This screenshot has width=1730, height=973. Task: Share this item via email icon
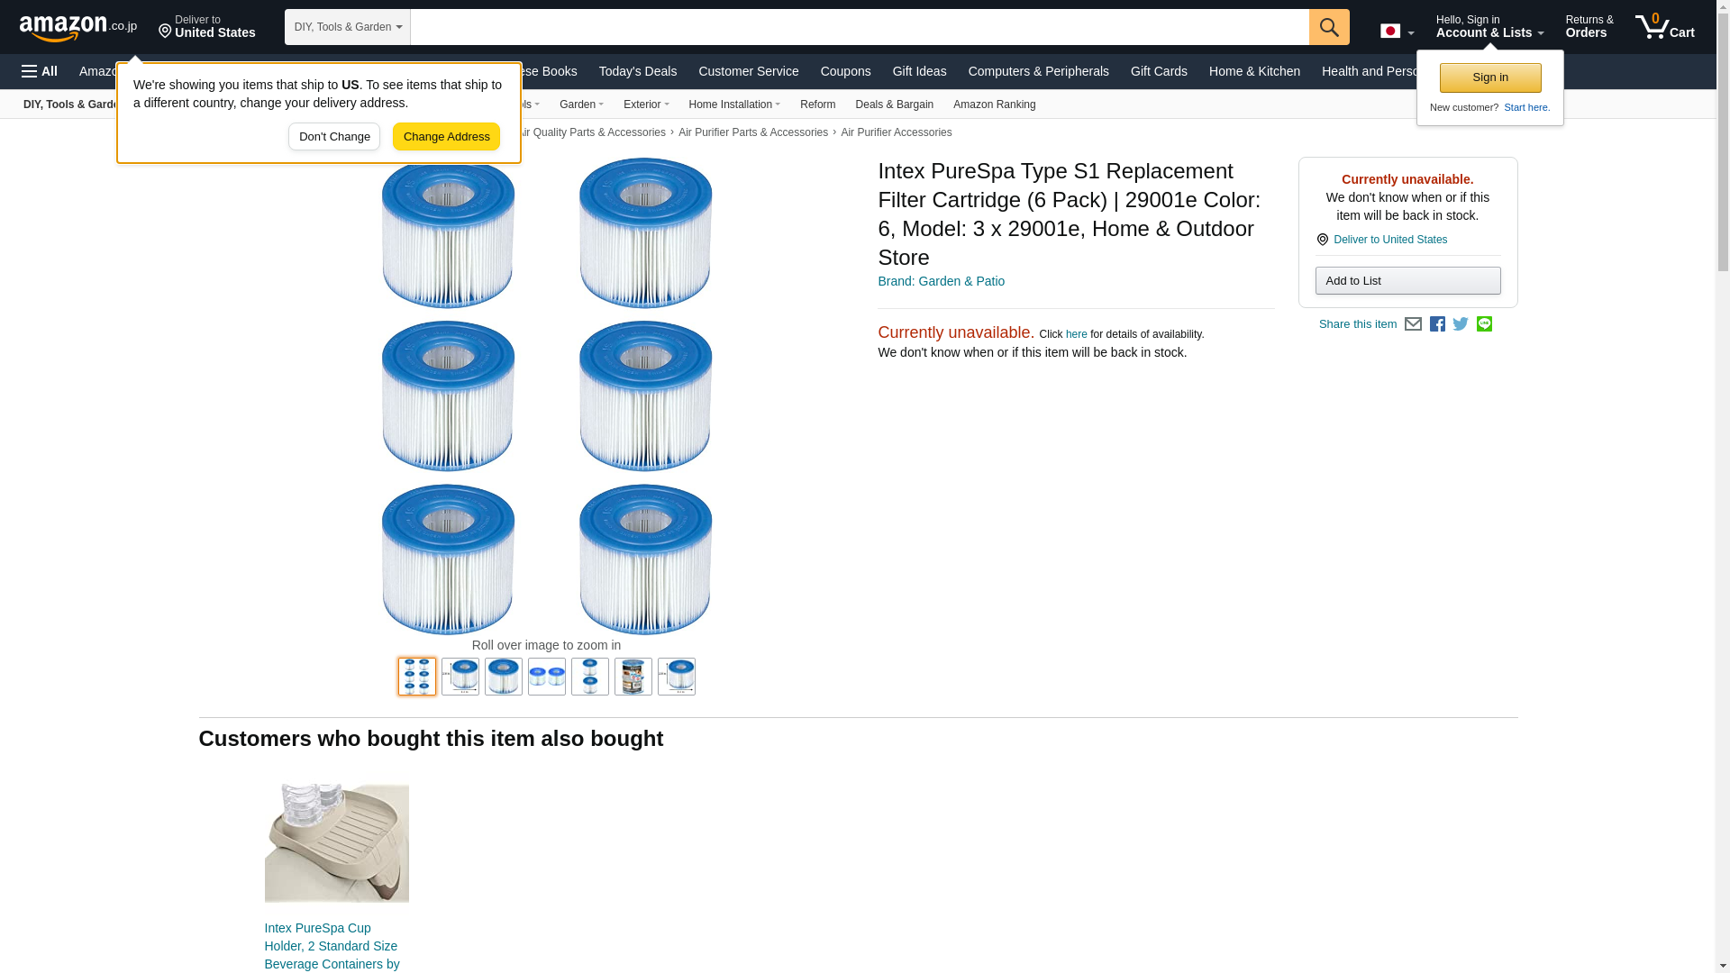click(1413, 324)
